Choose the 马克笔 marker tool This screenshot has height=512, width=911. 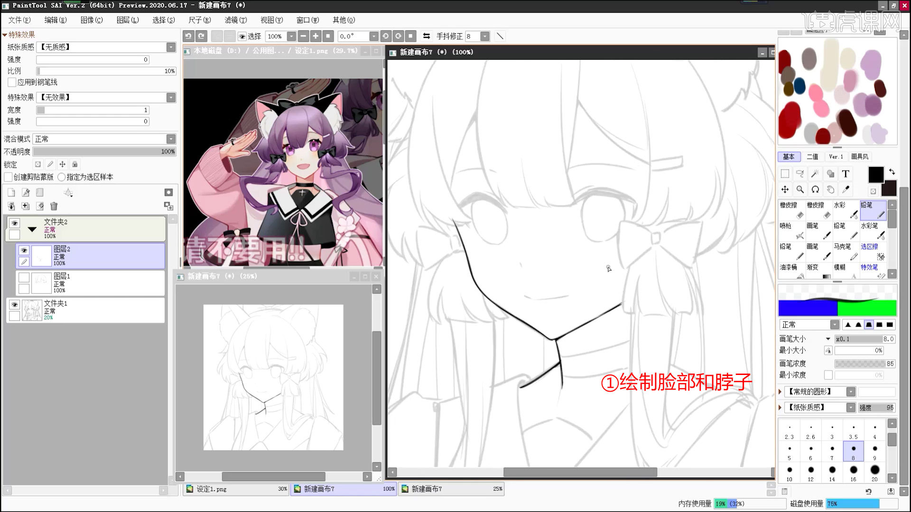pyautogui.click(x=846, y=252)
